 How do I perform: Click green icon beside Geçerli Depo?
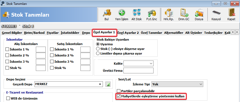coord(108,84)
